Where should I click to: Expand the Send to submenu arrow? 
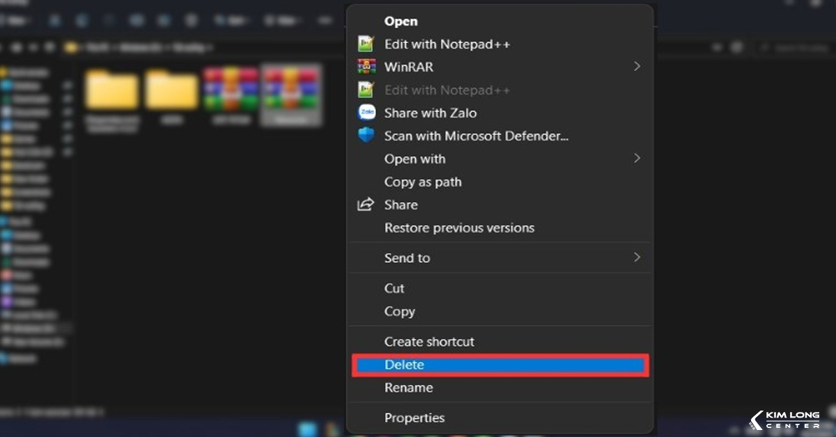point(636,257)
